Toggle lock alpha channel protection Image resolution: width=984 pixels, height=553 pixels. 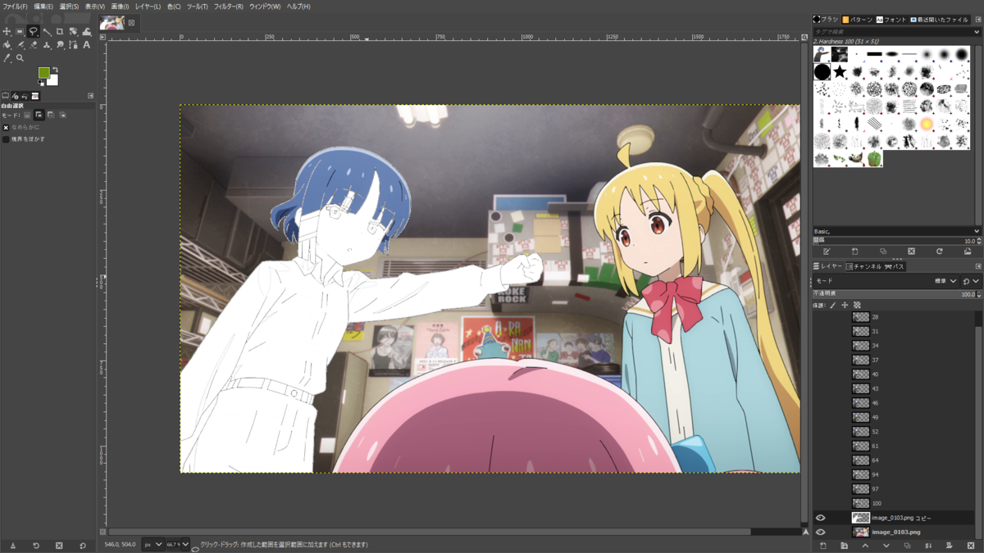tap(857, 306)
